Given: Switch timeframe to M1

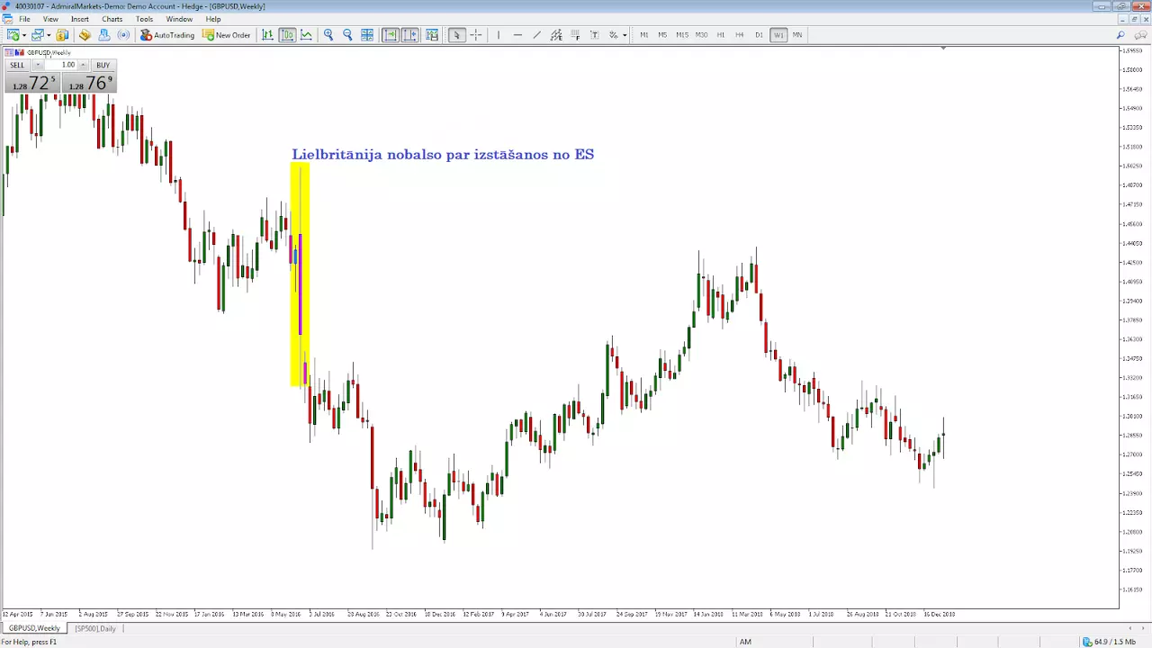Looking at the screenshot, I should pos(643,35).
